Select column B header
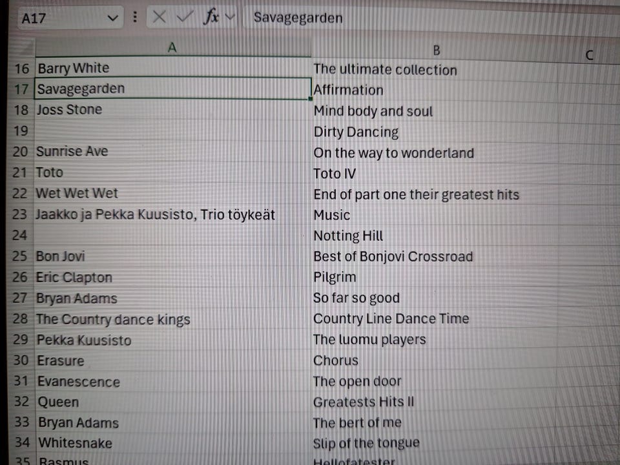620x465 pixels. click(436, 50)
